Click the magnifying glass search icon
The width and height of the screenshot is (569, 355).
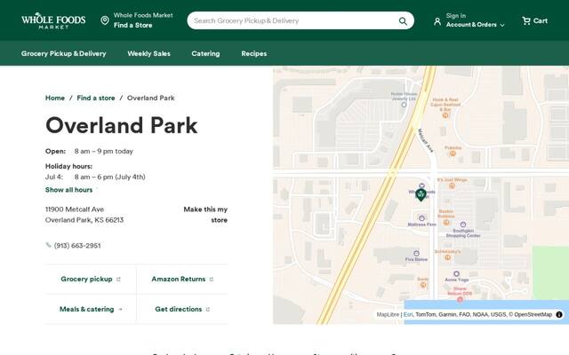(x=403, y=21)
